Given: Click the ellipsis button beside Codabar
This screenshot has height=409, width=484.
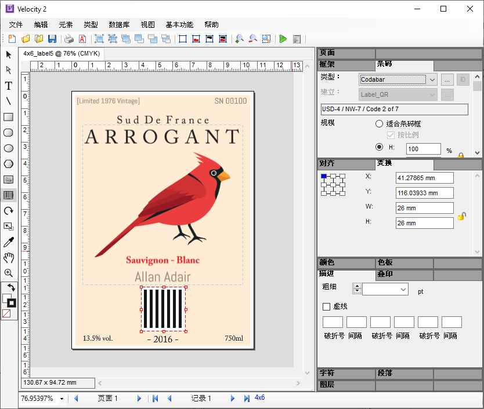Looking at the screenshot, I should pyautogui.click(x=447, y=79).
